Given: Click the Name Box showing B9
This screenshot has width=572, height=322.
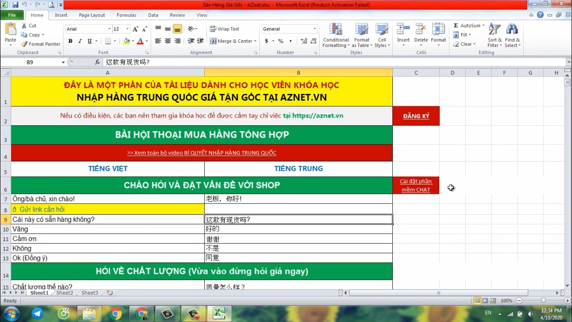Looking at the screenshot, I should click(x=30, y=62).
